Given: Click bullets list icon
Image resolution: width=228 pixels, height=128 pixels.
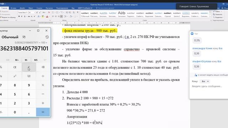Looking at the screenshot, I should (x=53, y=12).
